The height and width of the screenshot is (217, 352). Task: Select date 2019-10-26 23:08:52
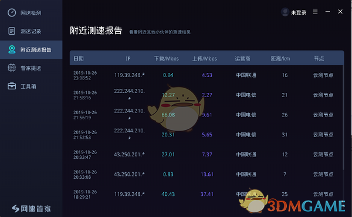click(x=85, y=75)
